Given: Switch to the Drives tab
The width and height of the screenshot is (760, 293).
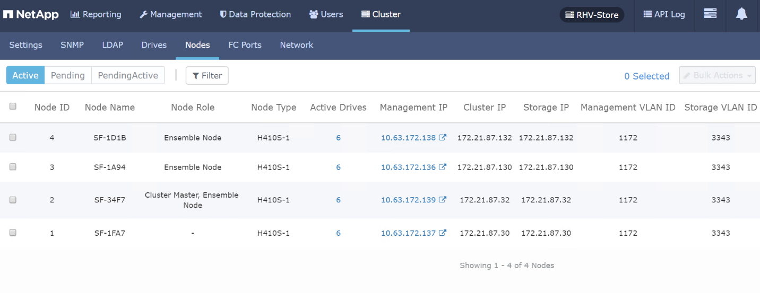Looking at the screenshot, I should pyautogui.click(x=154, y=45).
